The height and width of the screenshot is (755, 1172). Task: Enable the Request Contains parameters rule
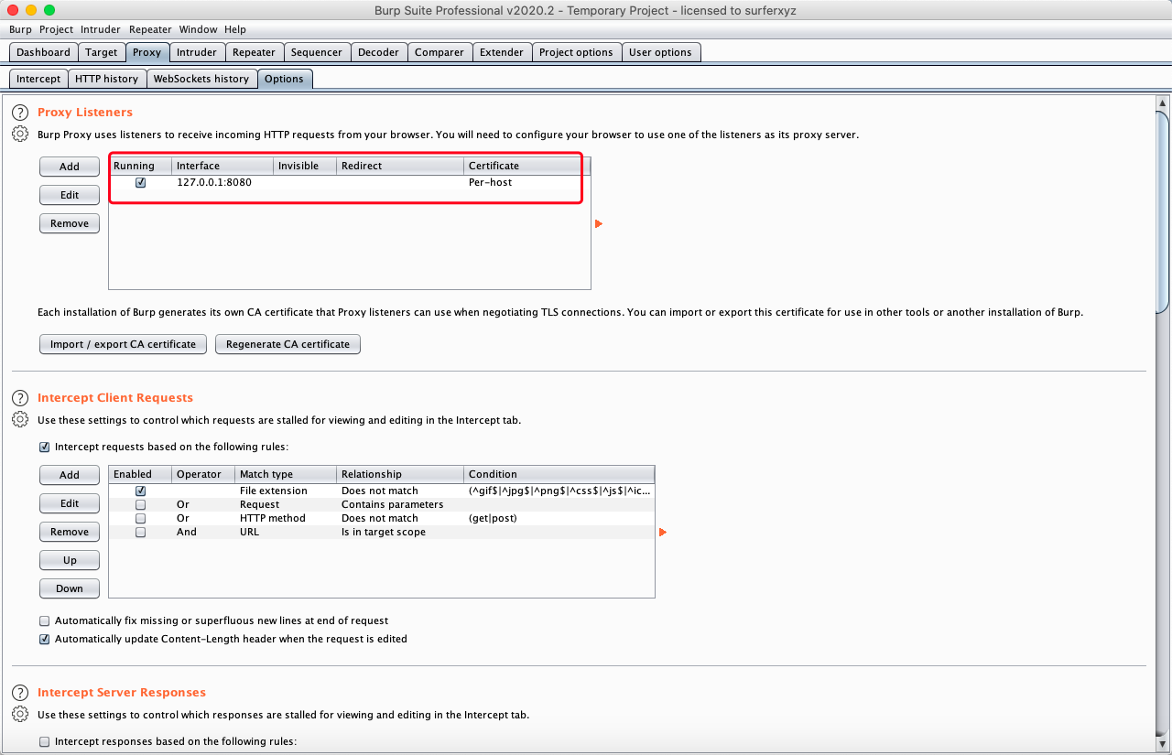coord(140,504)
